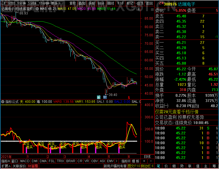Click the 叠加 overlay button
This screenshot has width=219, height=169.
pyautogui.click(x=82, y=3)
